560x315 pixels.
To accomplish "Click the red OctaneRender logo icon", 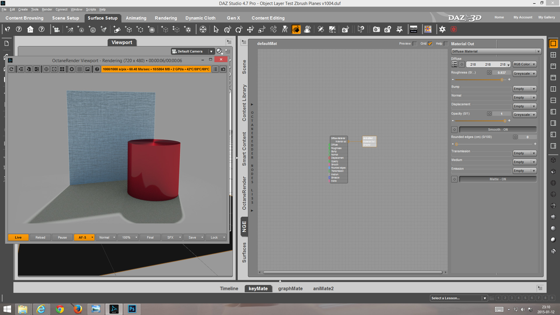I will tap(454, 29).
